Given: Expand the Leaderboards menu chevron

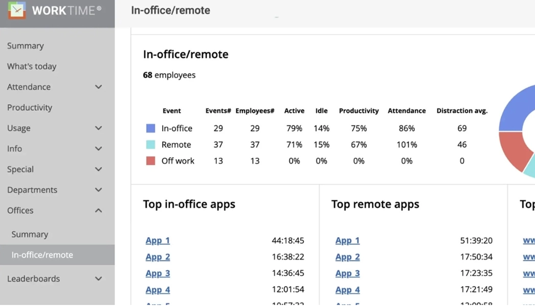Looking at the screenshot, I should (98, 279).
